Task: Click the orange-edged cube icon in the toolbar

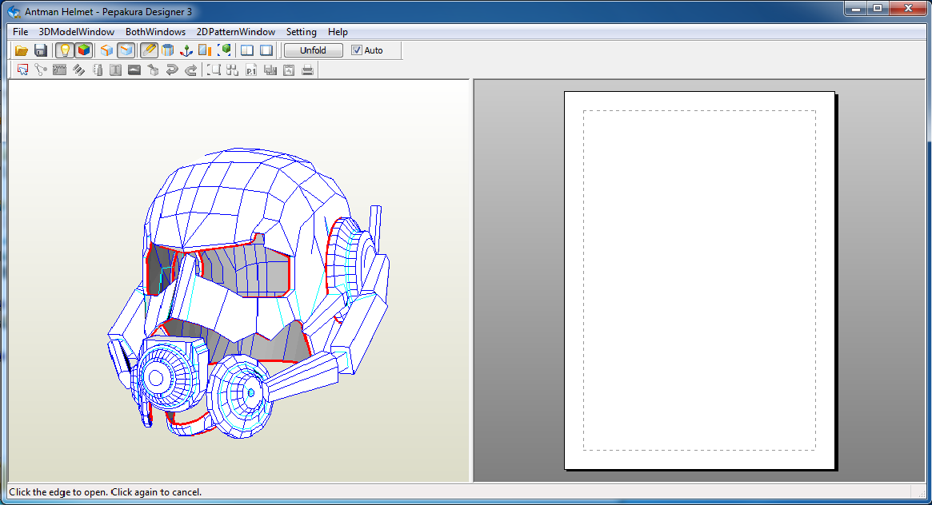Action: pos(106,50)
